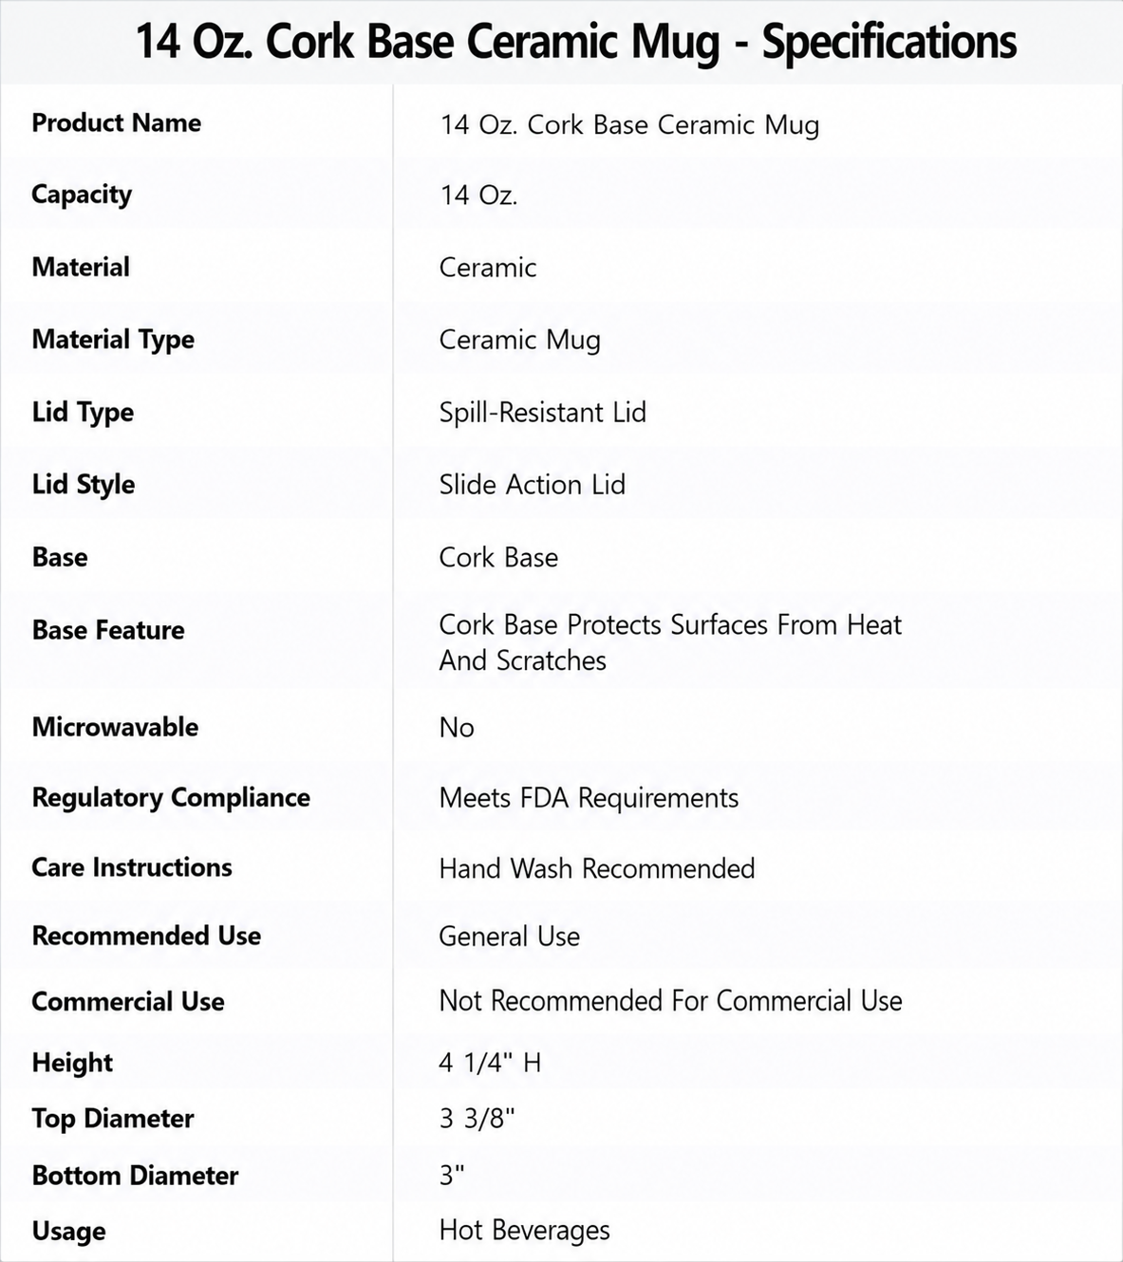Click the Spill-Resistant Lid value
Screen dimensions: 1123x1262
pyautogui.click(x=542, y=413)
